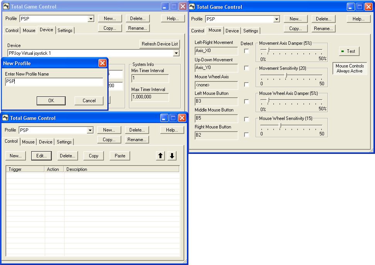Switch to Settings tab in Mouse window
Image resolution: width=375 pixels, height=265 pixels.
(251, 31)
